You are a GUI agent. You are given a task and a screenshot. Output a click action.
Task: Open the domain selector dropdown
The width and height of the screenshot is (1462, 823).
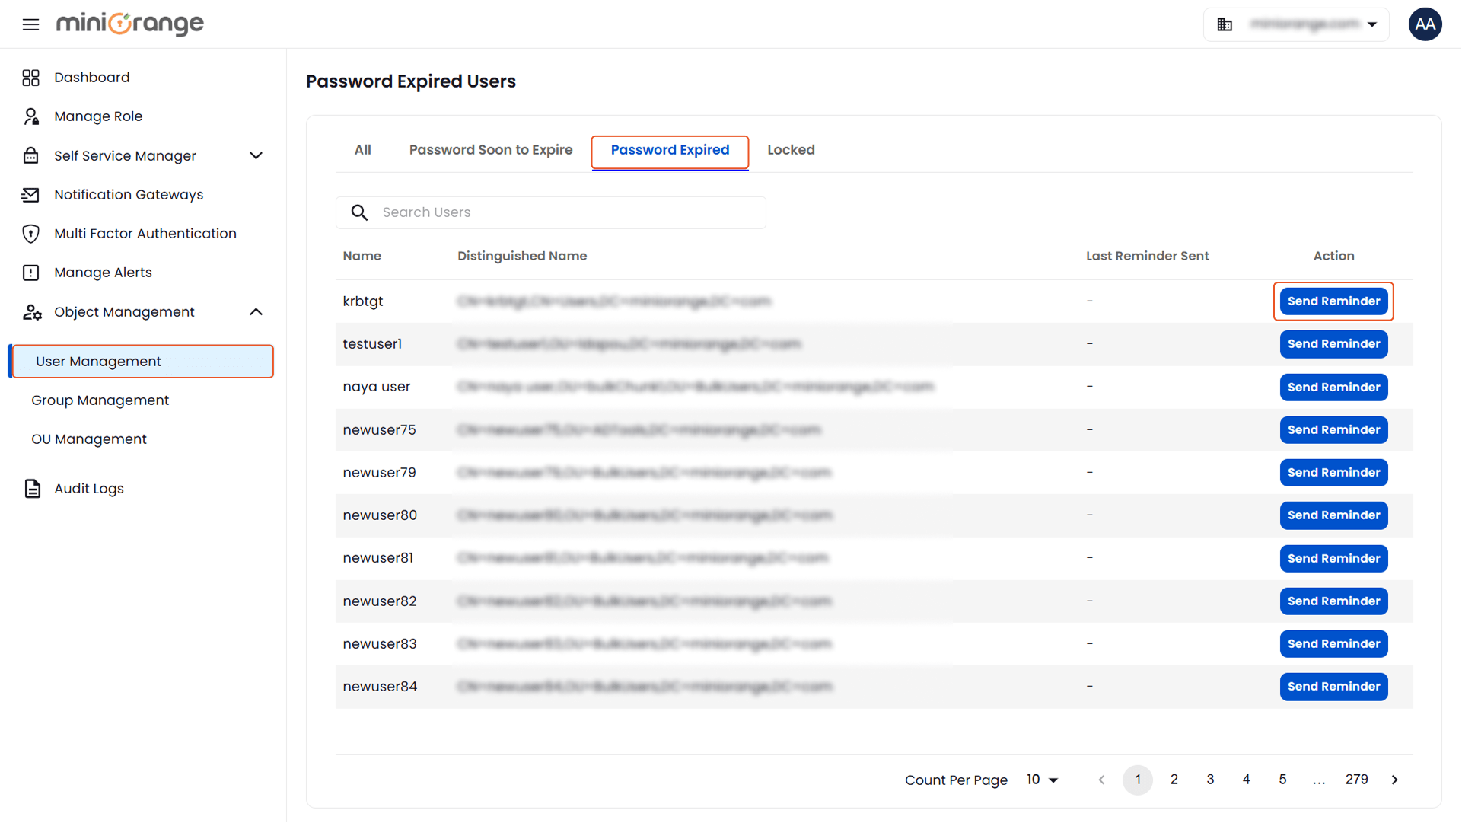(x=1374, y=24)
